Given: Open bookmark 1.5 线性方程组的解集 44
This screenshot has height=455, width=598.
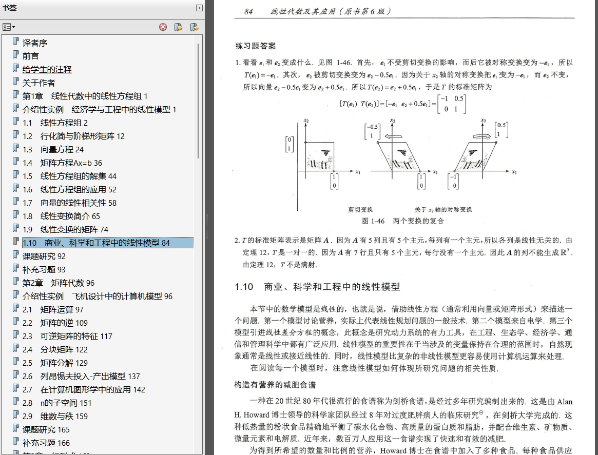Looking at the screenshot, I should [x=69, y=176].
